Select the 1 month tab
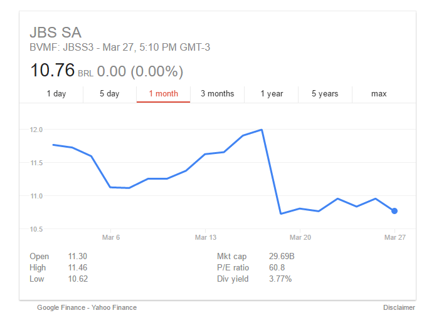This screenshot has height=318, width=434. click(x=163, y=94)
